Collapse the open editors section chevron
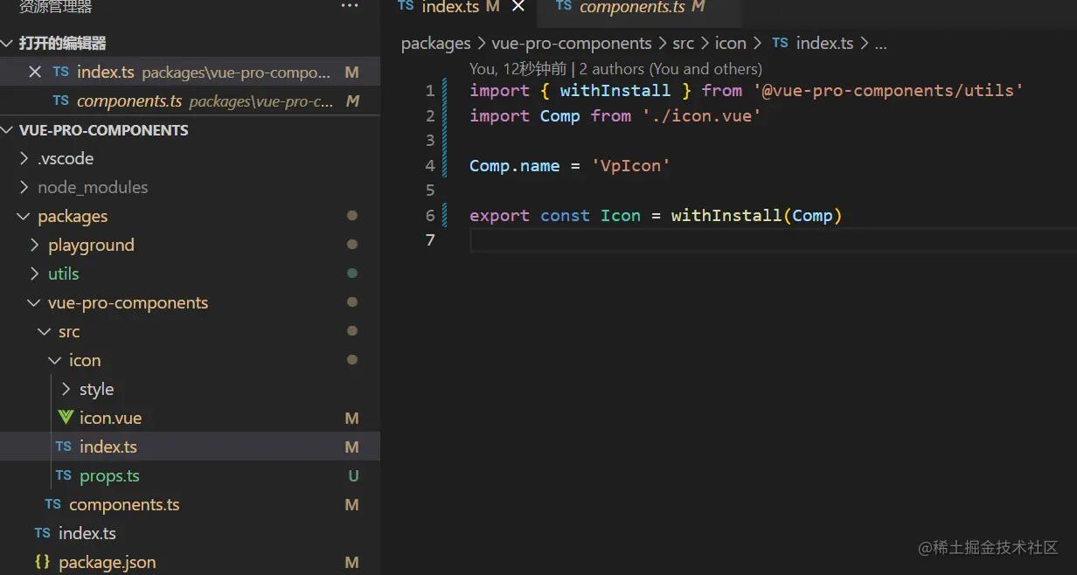The image size is (1077, 575). pos(8,44)
